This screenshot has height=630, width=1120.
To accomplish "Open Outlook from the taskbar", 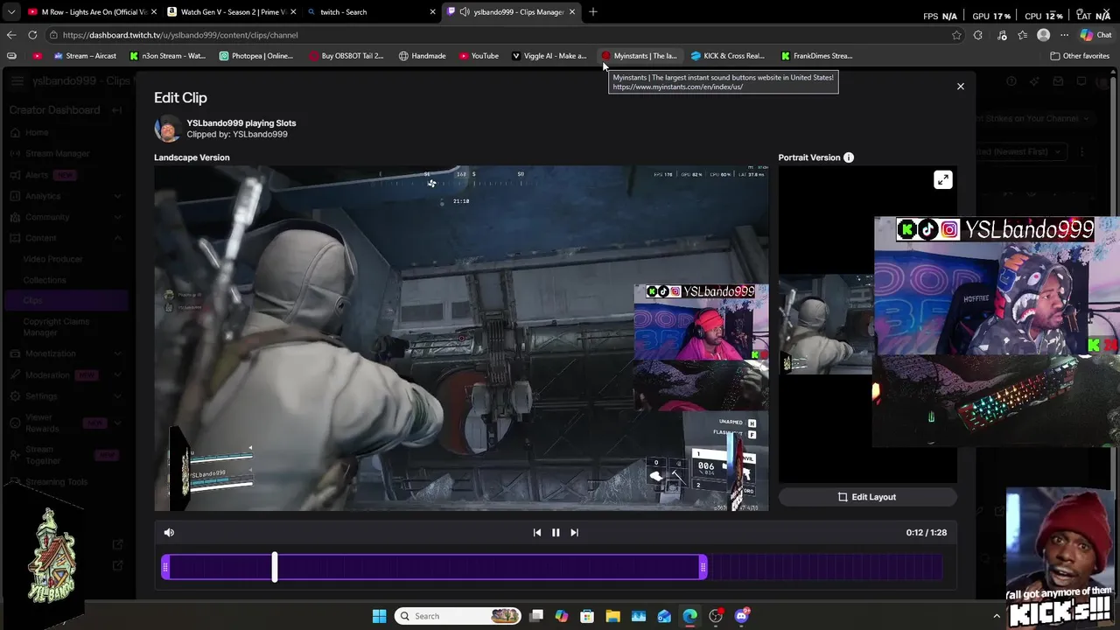I will pyautogui.click(x=664, y=616).
